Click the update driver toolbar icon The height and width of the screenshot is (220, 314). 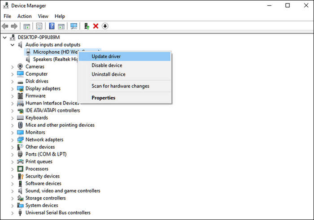click(87, 26)
